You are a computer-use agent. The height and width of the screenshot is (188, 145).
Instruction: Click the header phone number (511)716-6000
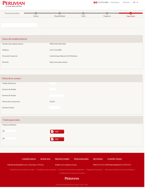103,2
